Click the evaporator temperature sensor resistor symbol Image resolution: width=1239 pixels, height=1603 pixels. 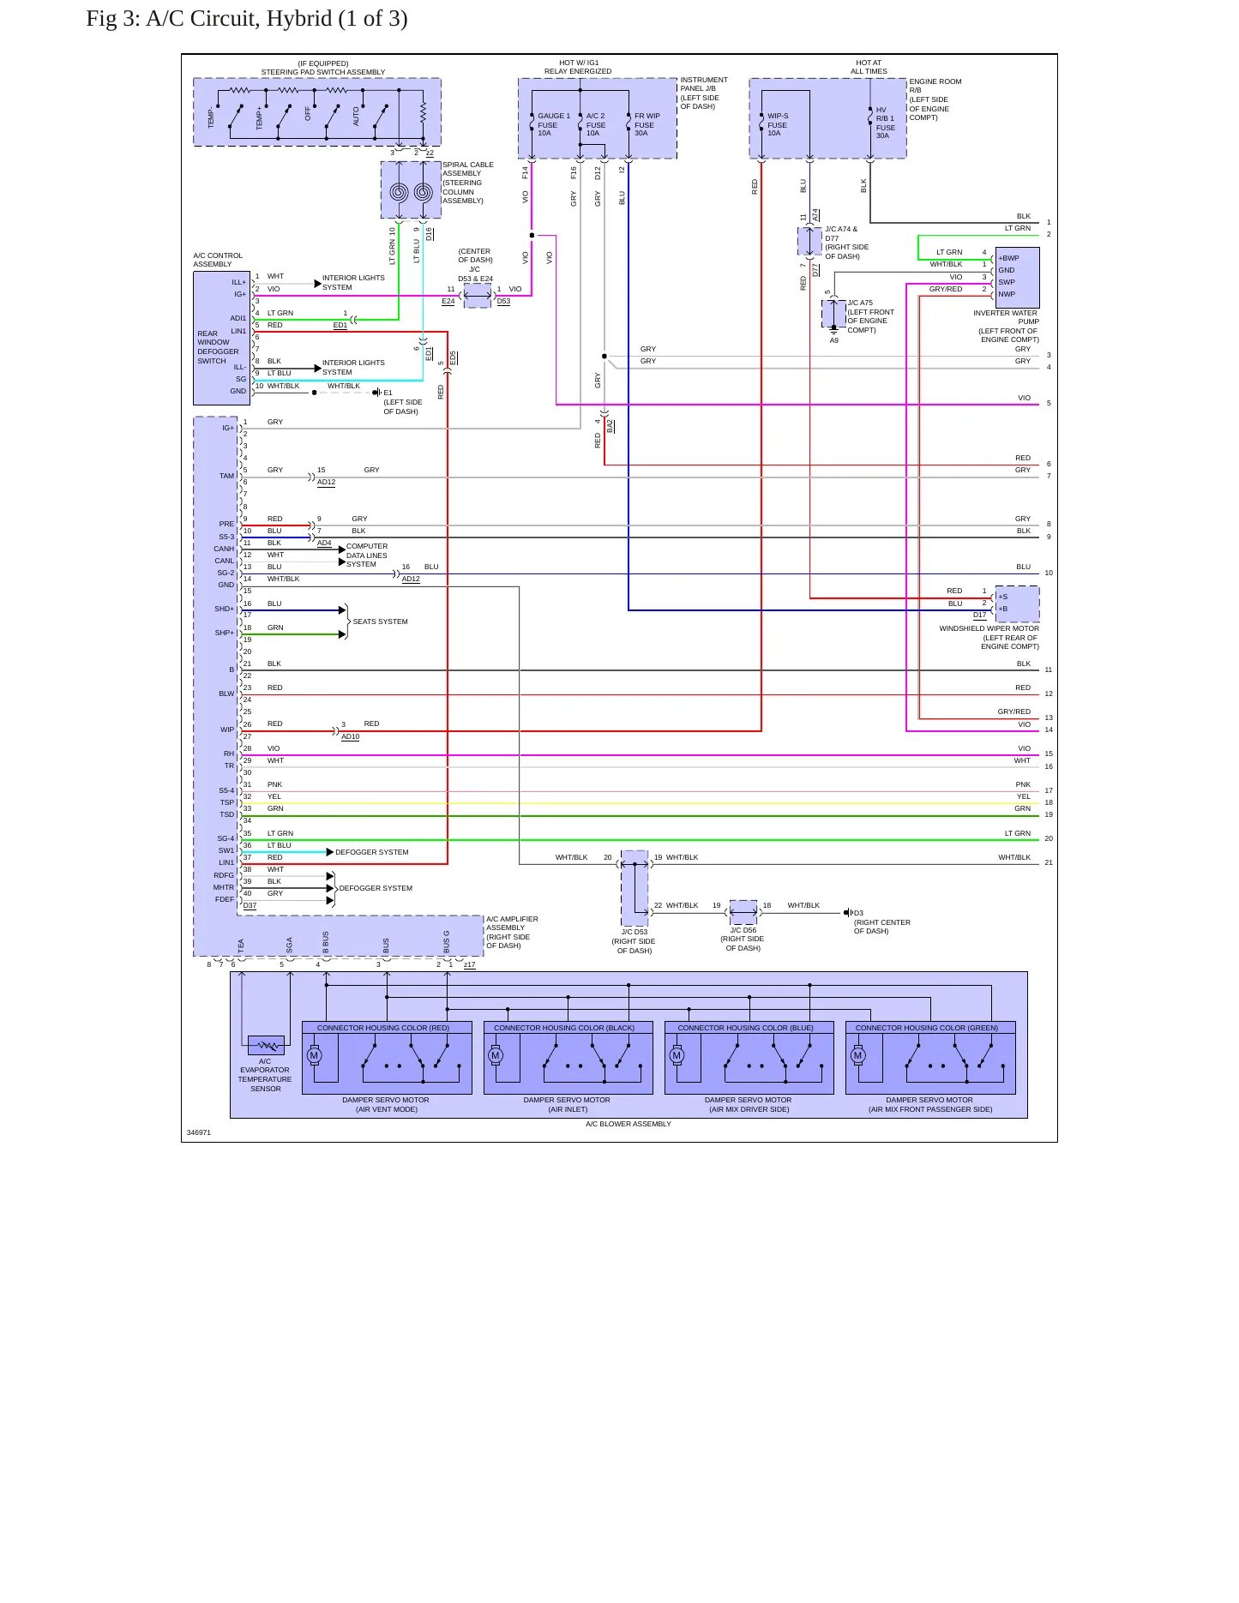pyautogui.click(x=267, y=1046)
